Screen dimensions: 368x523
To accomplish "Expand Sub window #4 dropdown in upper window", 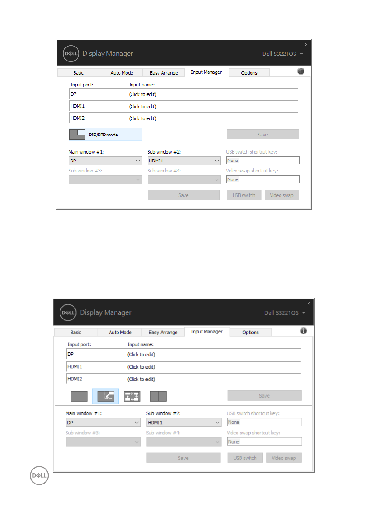I will 184,180.
